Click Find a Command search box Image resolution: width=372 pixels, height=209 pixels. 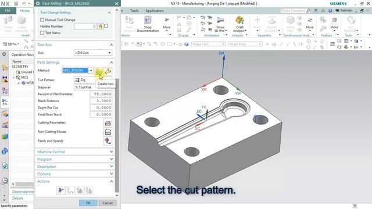293,10
